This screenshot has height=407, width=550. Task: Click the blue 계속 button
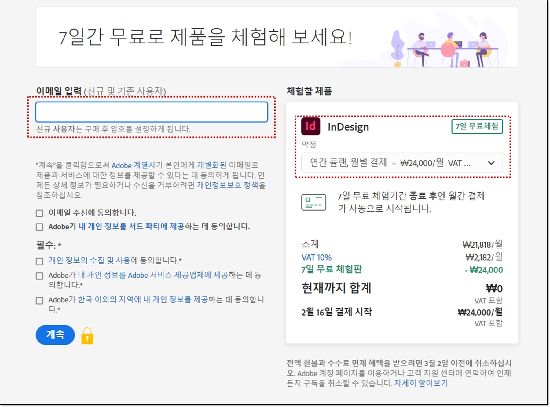click(x=55, y=335)
